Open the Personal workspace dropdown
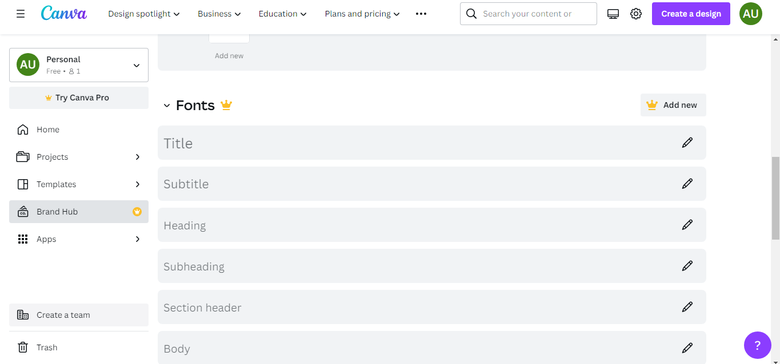Viewport: 780px width, 364px height. coord(78,64)
